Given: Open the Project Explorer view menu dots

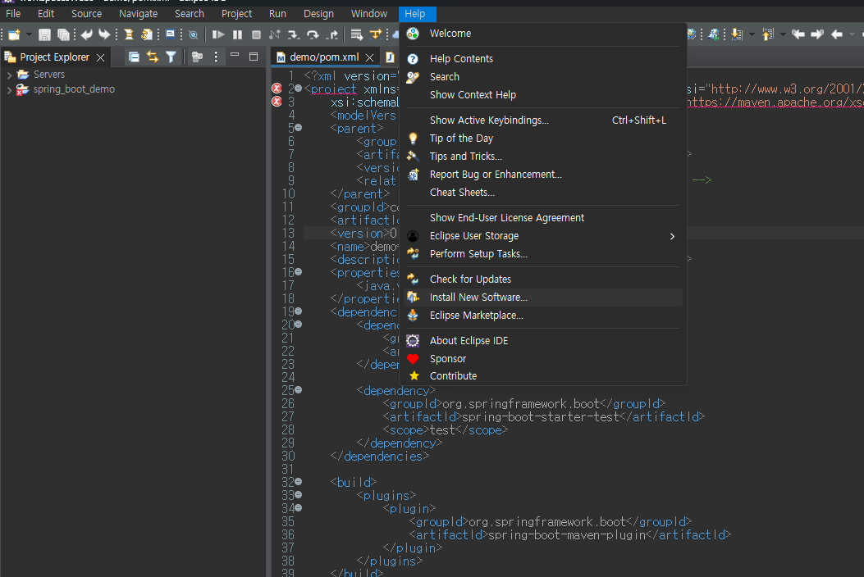Looking at the screenshot, I should (216, 57).
